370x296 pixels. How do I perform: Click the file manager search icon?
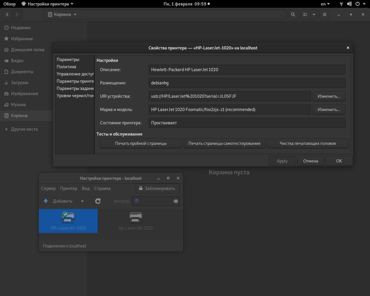[293, 14]
